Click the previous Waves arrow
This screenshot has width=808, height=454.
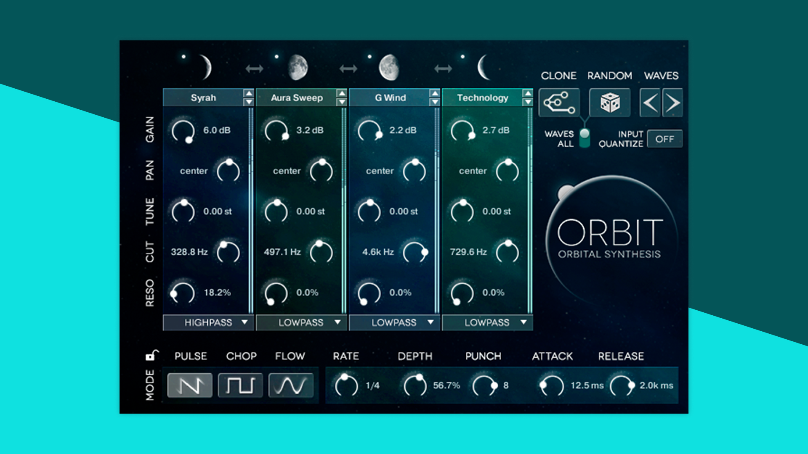649,102
